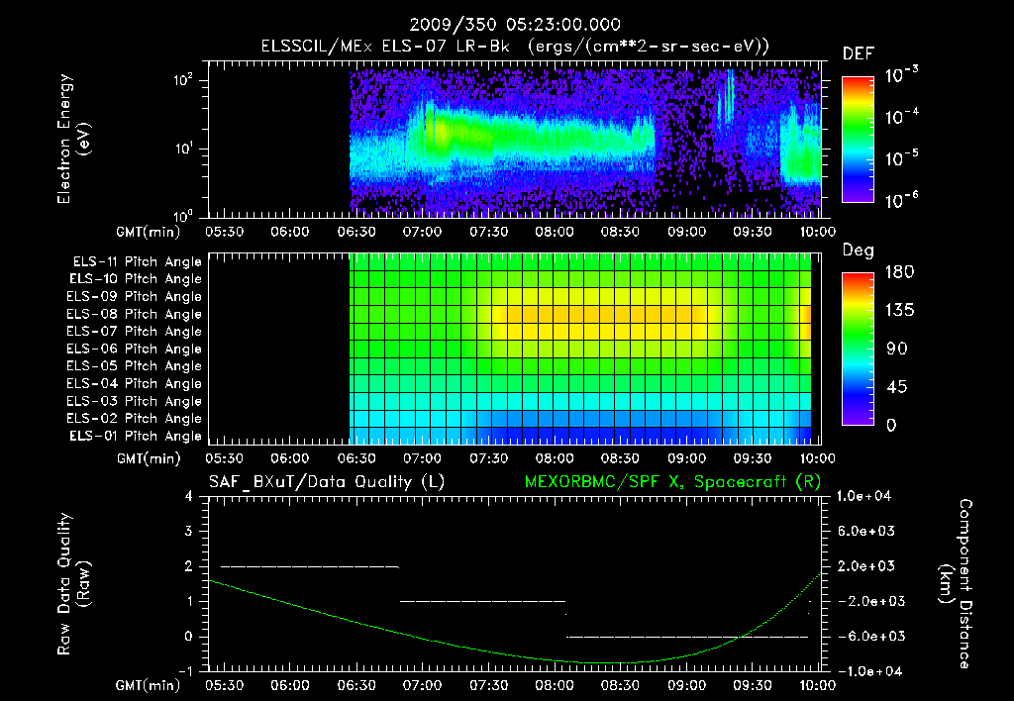Screen dimensions: 1014x701
Task: Click the '3' tick on Raw Data Quality axis
Action: [x=189, y=532]
